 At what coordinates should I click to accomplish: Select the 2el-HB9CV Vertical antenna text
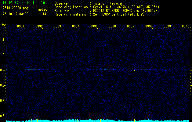pyautogui.click(x=119, y=14)
